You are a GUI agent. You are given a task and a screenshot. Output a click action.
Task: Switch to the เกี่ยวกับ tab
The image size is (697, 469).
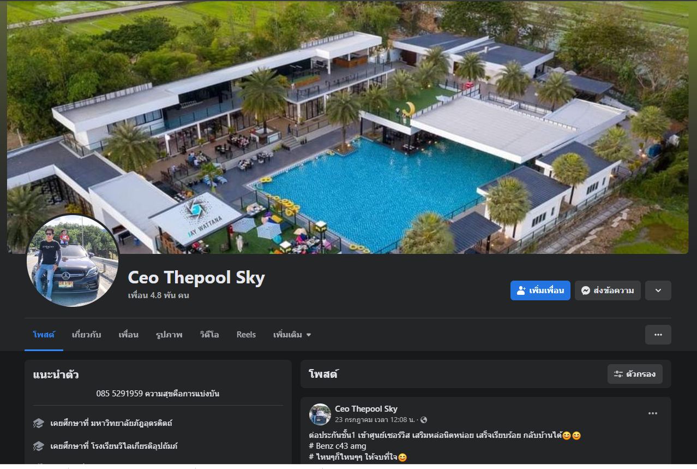[x=87, y=335]
